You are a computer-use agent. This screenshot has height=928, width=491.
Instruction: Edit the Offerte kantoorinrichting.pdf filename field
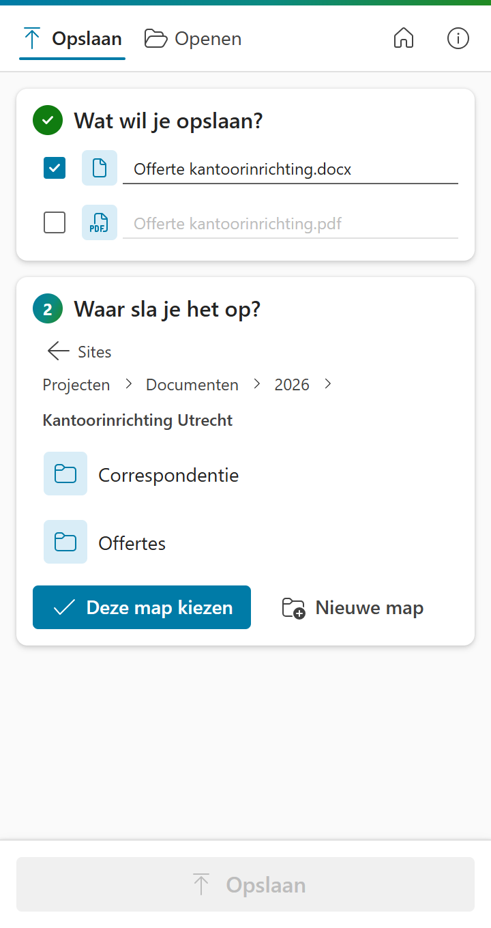[291, 224]
